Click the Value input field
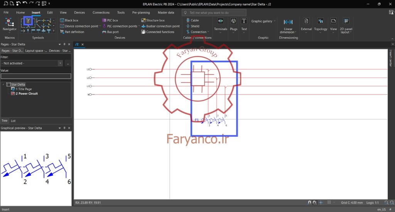The width and height of the screenshot is (395, 212). click(x=36, y=76)
